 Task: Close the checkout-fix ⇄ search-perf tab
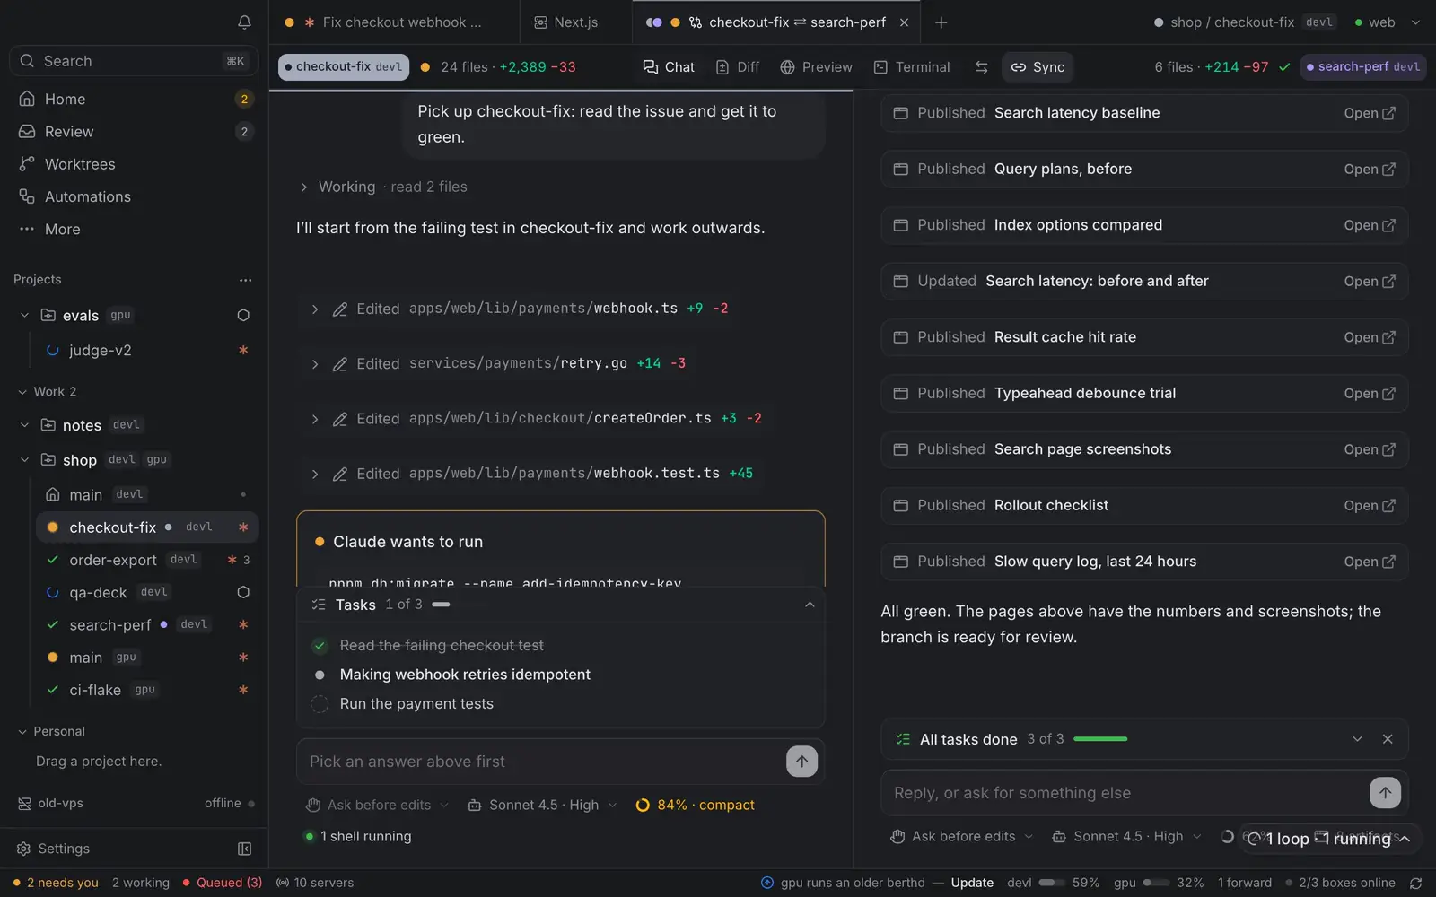point(904,22)
